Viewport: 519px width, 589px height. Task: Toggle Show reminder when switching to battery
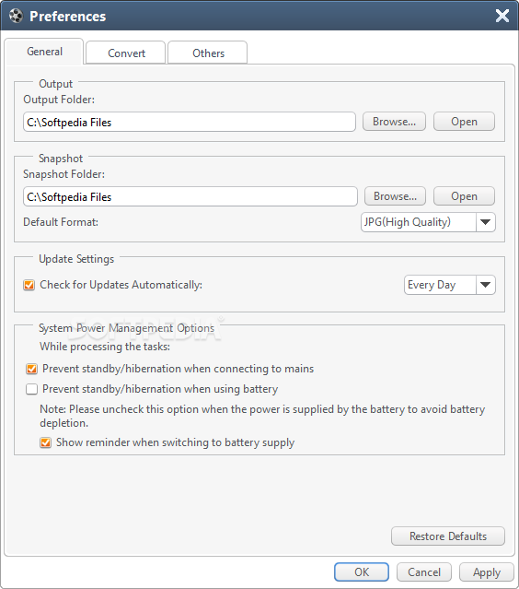pos(45,442)
